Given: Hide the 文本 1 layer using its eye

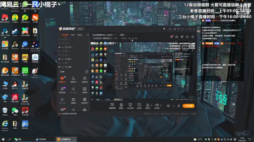Looking at the screenshot, I should pyautogui.click(x=59, y=47).
